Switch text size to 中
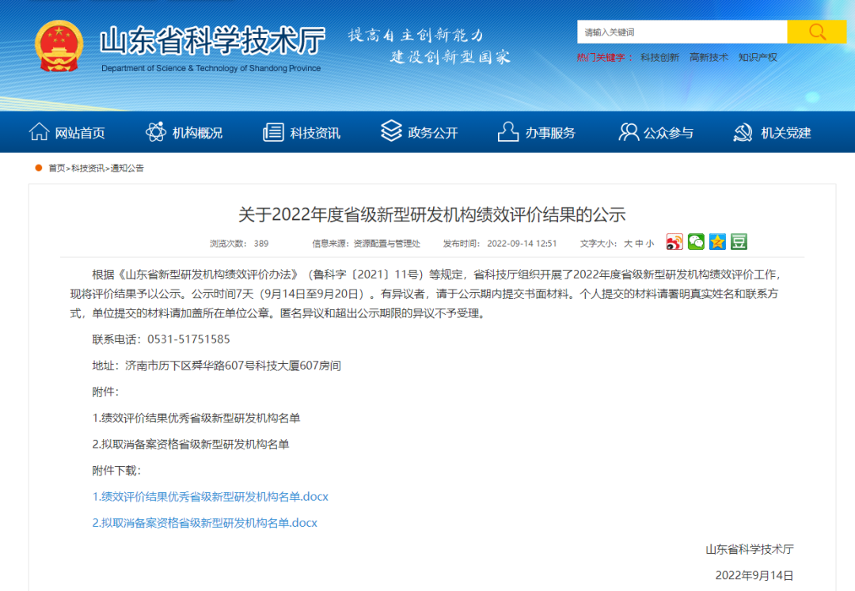The image size is (855, 591). [x=638, y=243]
